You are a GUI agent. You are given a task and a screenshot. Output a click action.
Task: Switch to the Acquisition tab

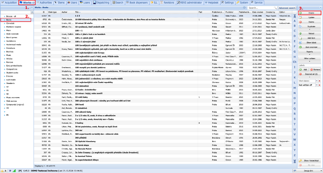coord(9,3)
